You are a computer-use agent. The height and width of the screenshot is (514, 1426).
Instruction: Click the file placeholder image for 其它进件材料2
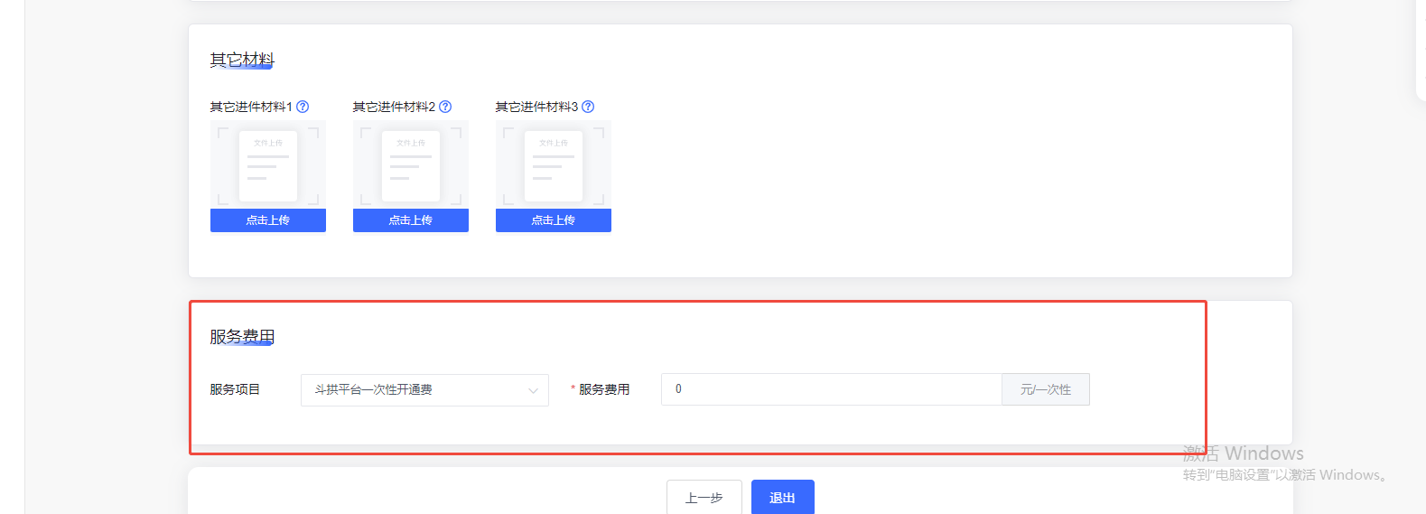(411, 165)
